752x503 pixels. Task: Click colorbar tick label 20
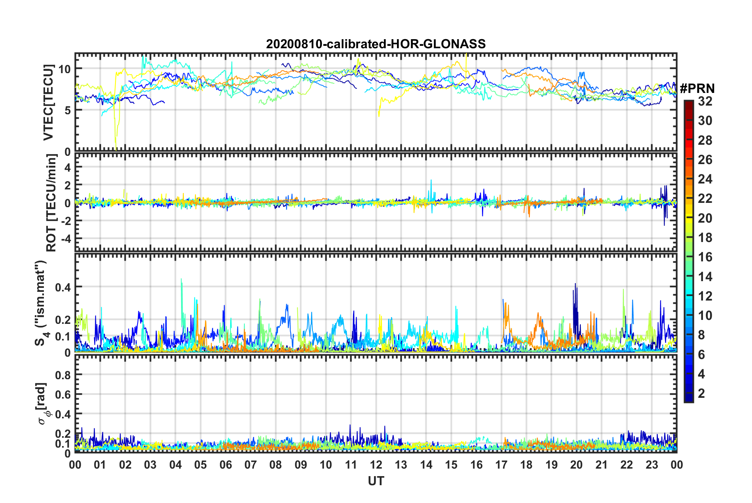pos(705,218)
